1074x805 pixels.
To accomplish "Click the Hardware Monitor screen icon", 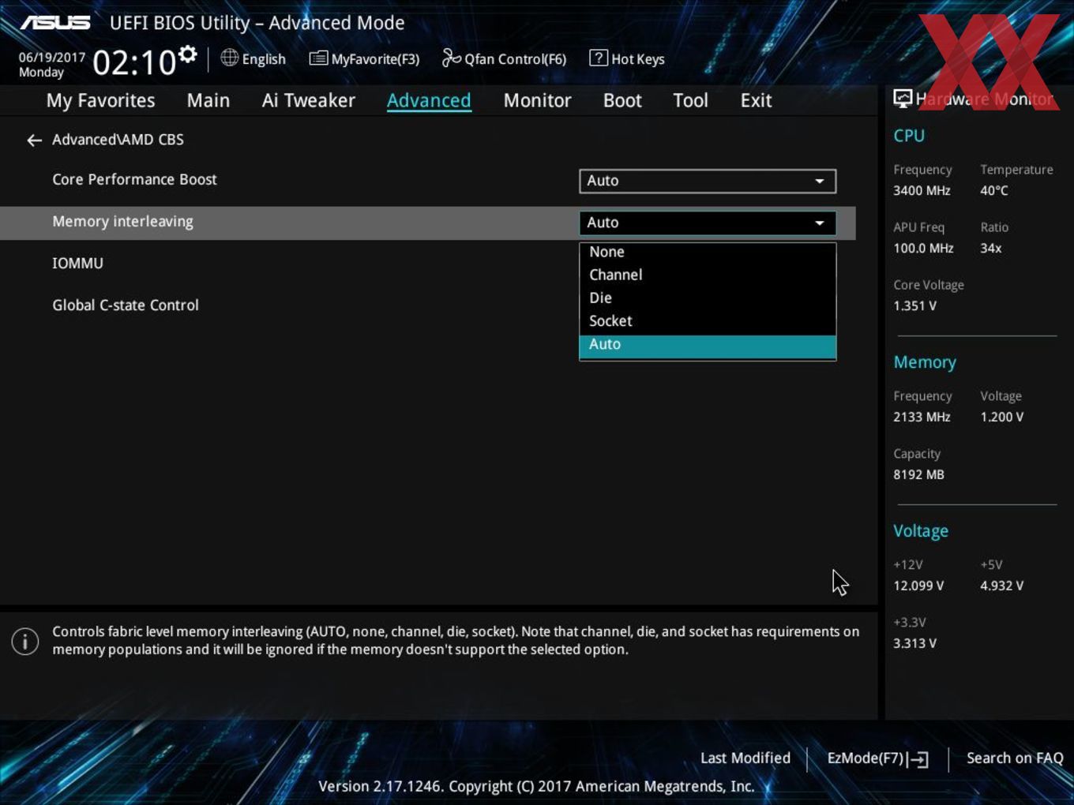I will [x=903, y=99].
